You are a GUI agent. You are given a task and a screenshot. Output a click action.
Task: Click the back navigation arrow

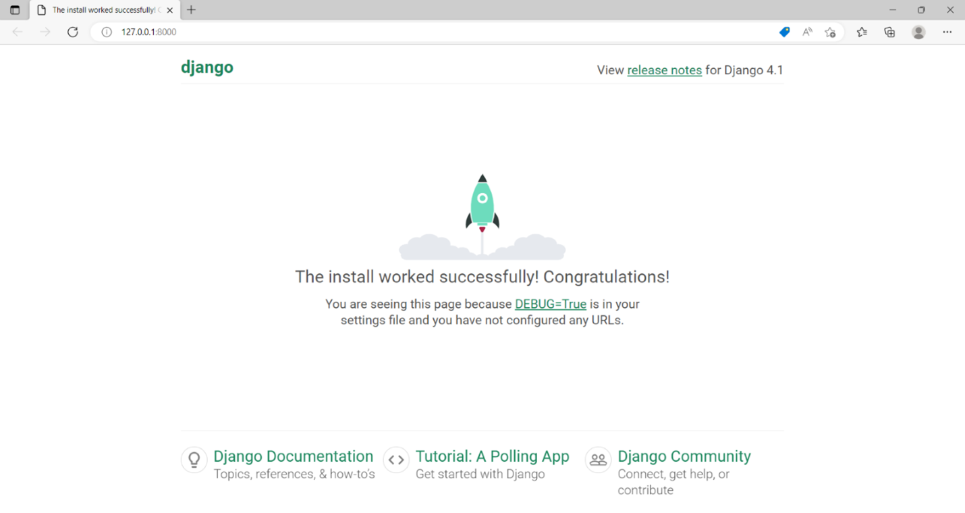point(18,32)
